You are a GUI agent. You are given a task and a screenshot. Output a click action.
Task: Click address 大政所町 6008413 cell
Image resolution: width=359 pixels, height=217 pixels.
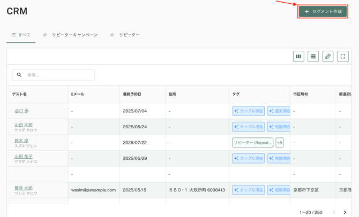point(197,190)
